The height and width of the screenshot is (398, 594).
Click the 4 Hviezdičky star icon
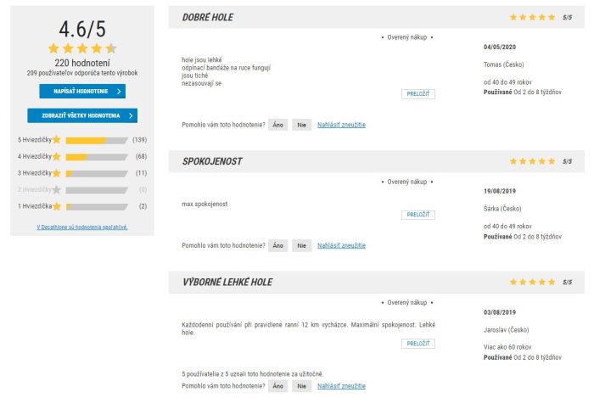57,156
